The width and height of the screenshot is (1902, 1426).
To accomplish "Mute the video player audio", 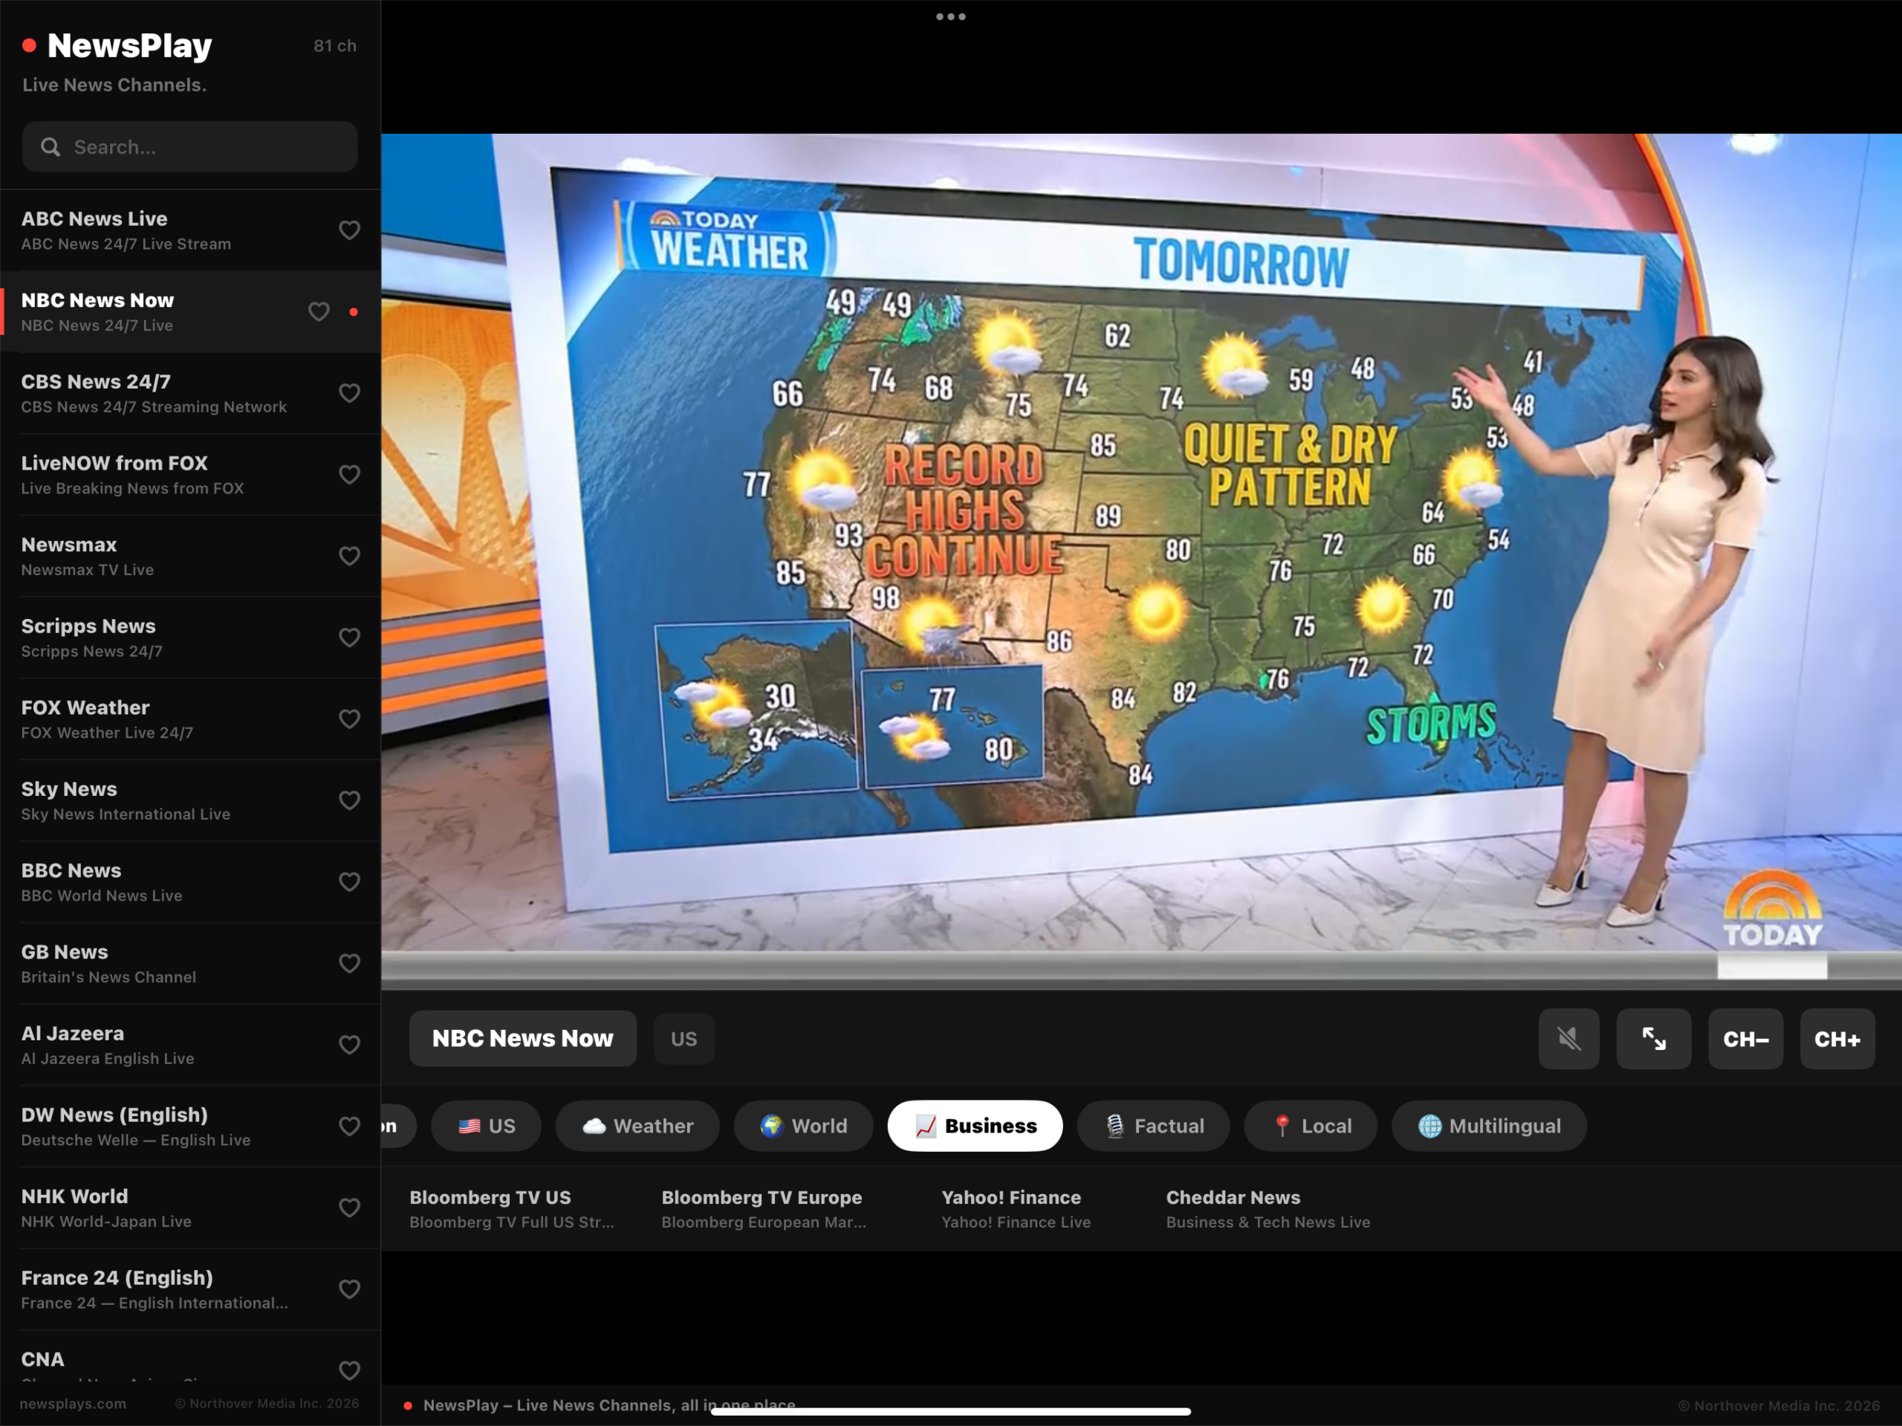I will pyautogui.click(x=1568, y=1038).
